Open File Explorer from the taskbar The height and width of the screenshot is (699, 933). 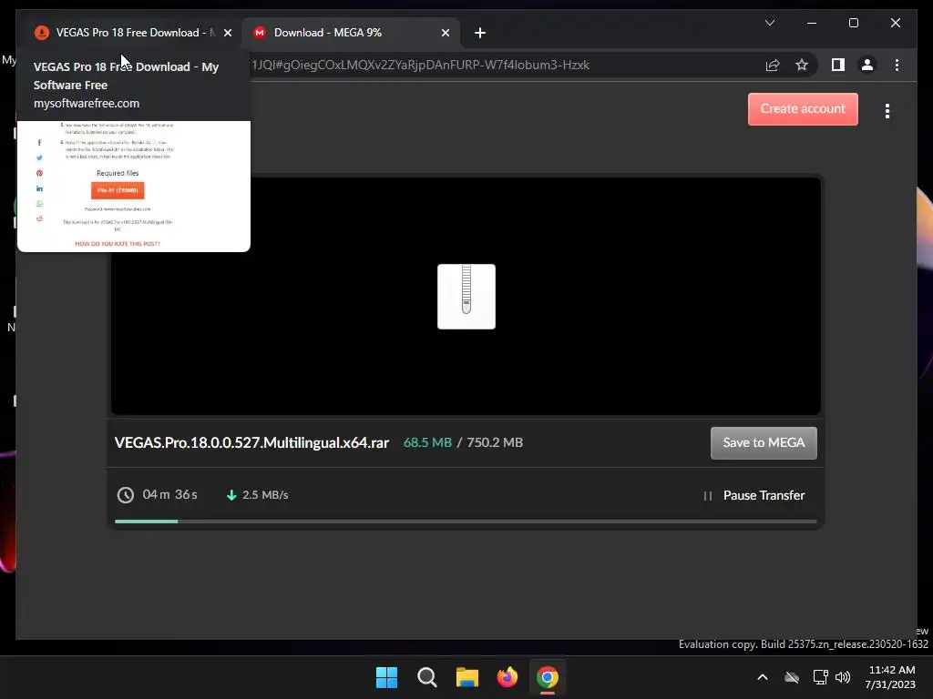tap(467, 677)
